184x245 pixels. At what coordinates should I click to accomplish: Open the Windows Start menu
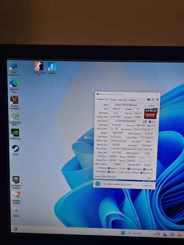tap(123, 233)
